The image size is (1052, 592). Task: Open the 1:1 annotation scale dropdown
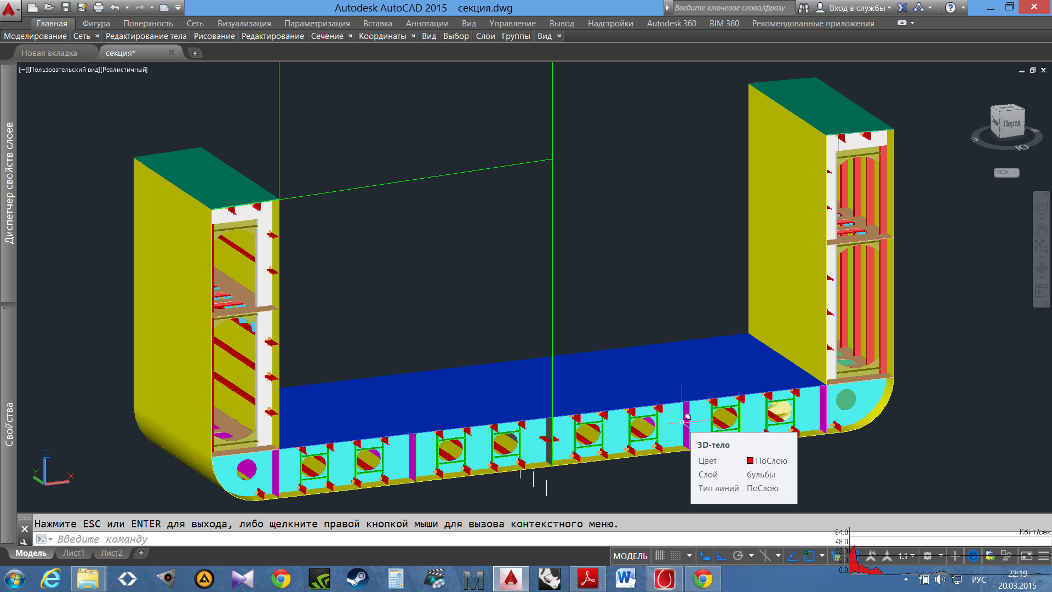click(x=907, y=556)
